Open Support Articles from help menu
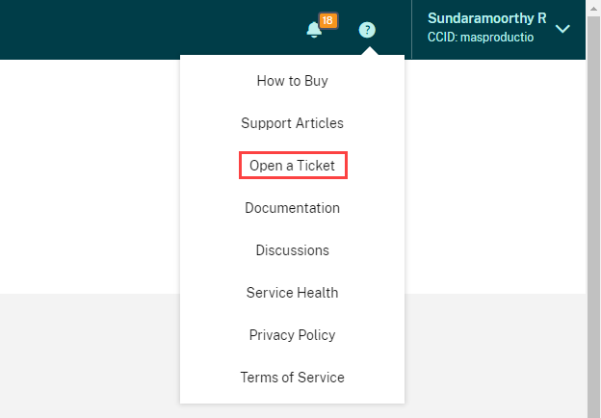The image size is (601, 418). [x=292, y=123]
